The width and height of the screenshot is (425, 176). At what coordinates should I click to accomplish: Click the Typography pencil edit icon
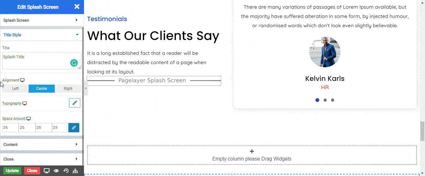point(74,103)
